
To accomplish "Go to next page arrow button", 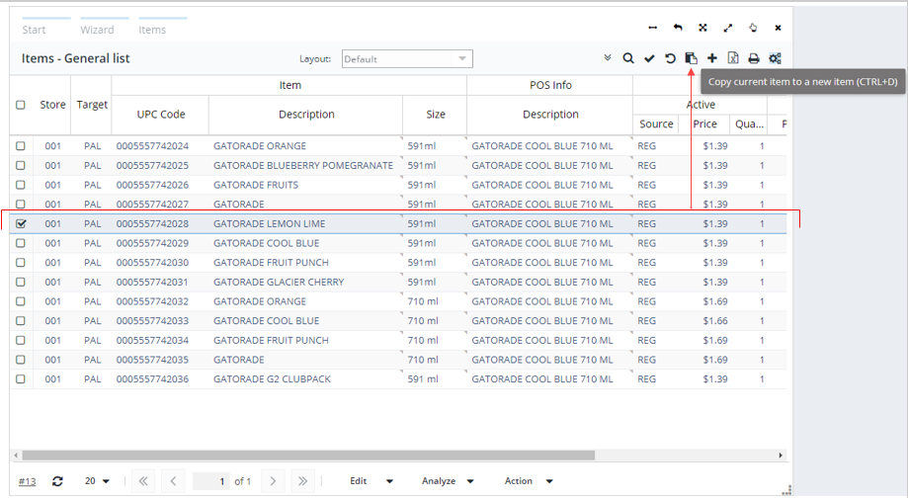I will pyautogui.click(x=273, y=481).
